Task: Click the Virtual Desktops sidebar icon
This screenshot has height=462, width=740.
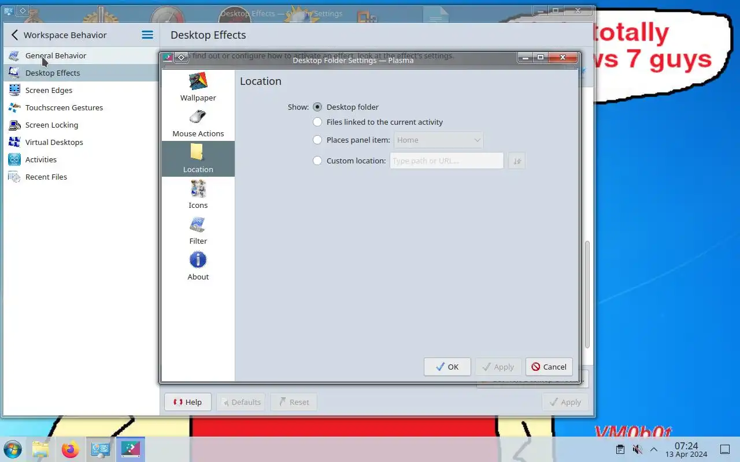Action: pos(14,142)
